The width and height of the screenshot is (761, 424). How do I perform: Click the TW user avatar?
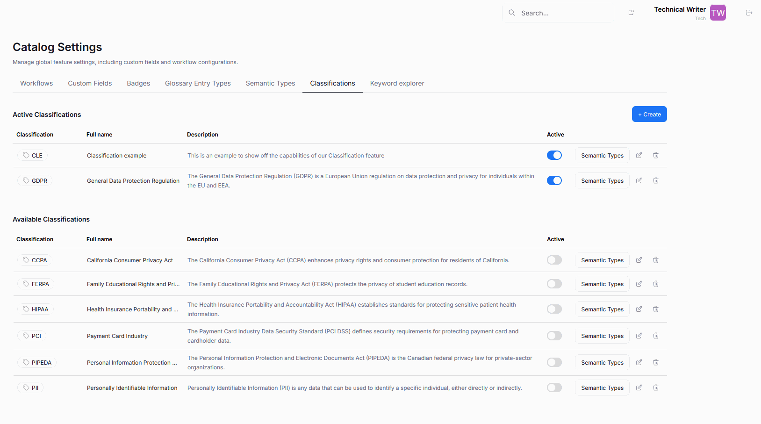(x=718, y=13)
